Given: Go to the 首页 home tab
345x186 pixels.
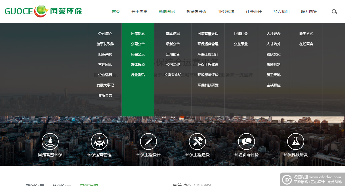Looking at the screenshot, I should point(116,12).
